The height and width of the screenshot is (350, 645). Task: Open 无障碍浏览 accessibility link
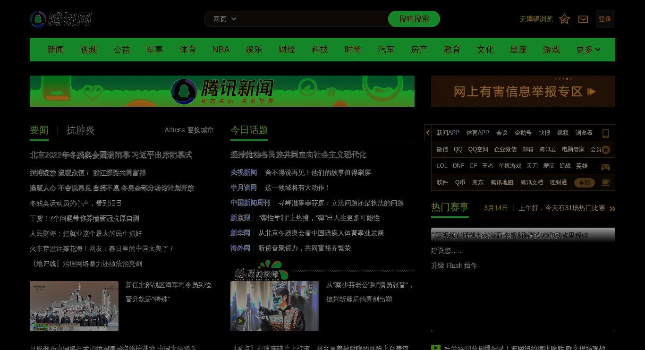coord(536,19)
